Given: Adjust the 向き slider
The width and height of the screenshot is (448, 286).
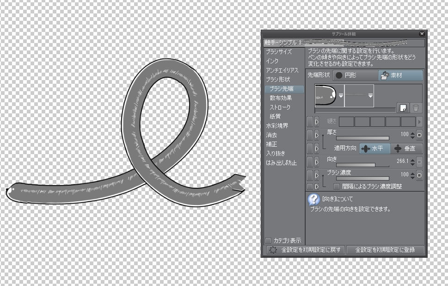Looking at the screenshot, I should click(362, 165).
